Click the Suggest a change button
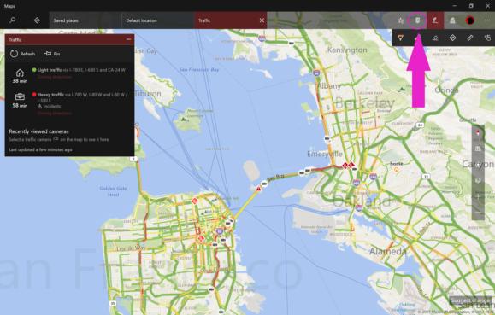The height and width of the screenshot is (315, 495). click(470, 300)
